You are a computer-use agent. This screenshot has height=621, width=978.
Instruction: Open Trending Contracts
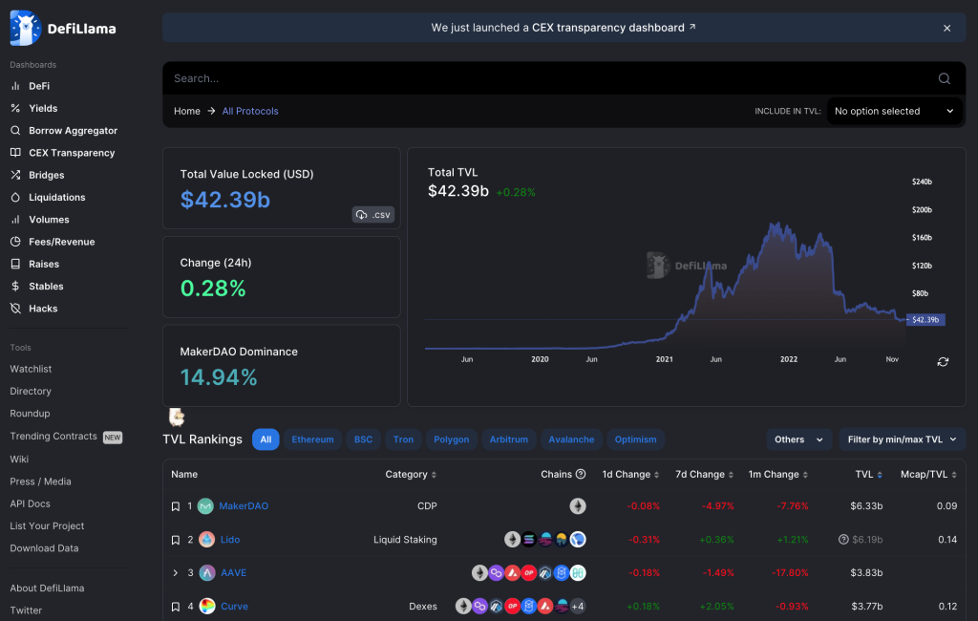(x=53, y=437)
